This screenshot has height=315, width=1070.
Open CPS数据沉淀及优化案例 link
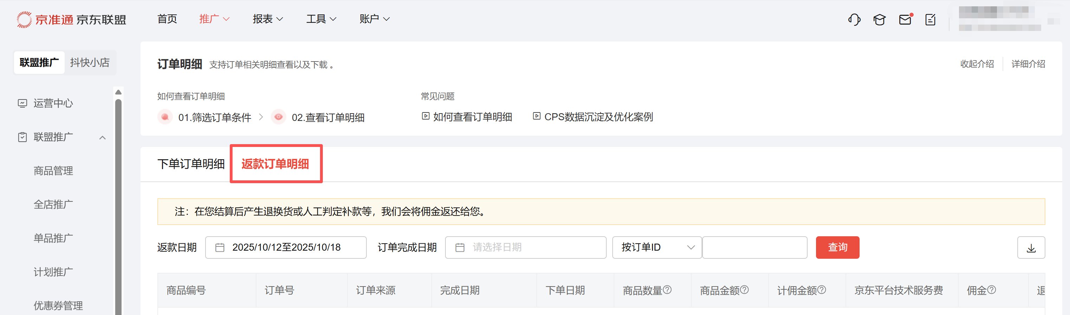(599, 117)
